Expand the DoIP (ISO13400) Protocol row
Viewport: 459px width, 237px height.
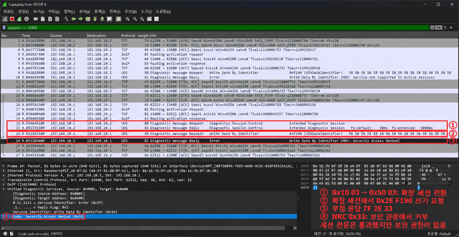click(x=4, y=184)
